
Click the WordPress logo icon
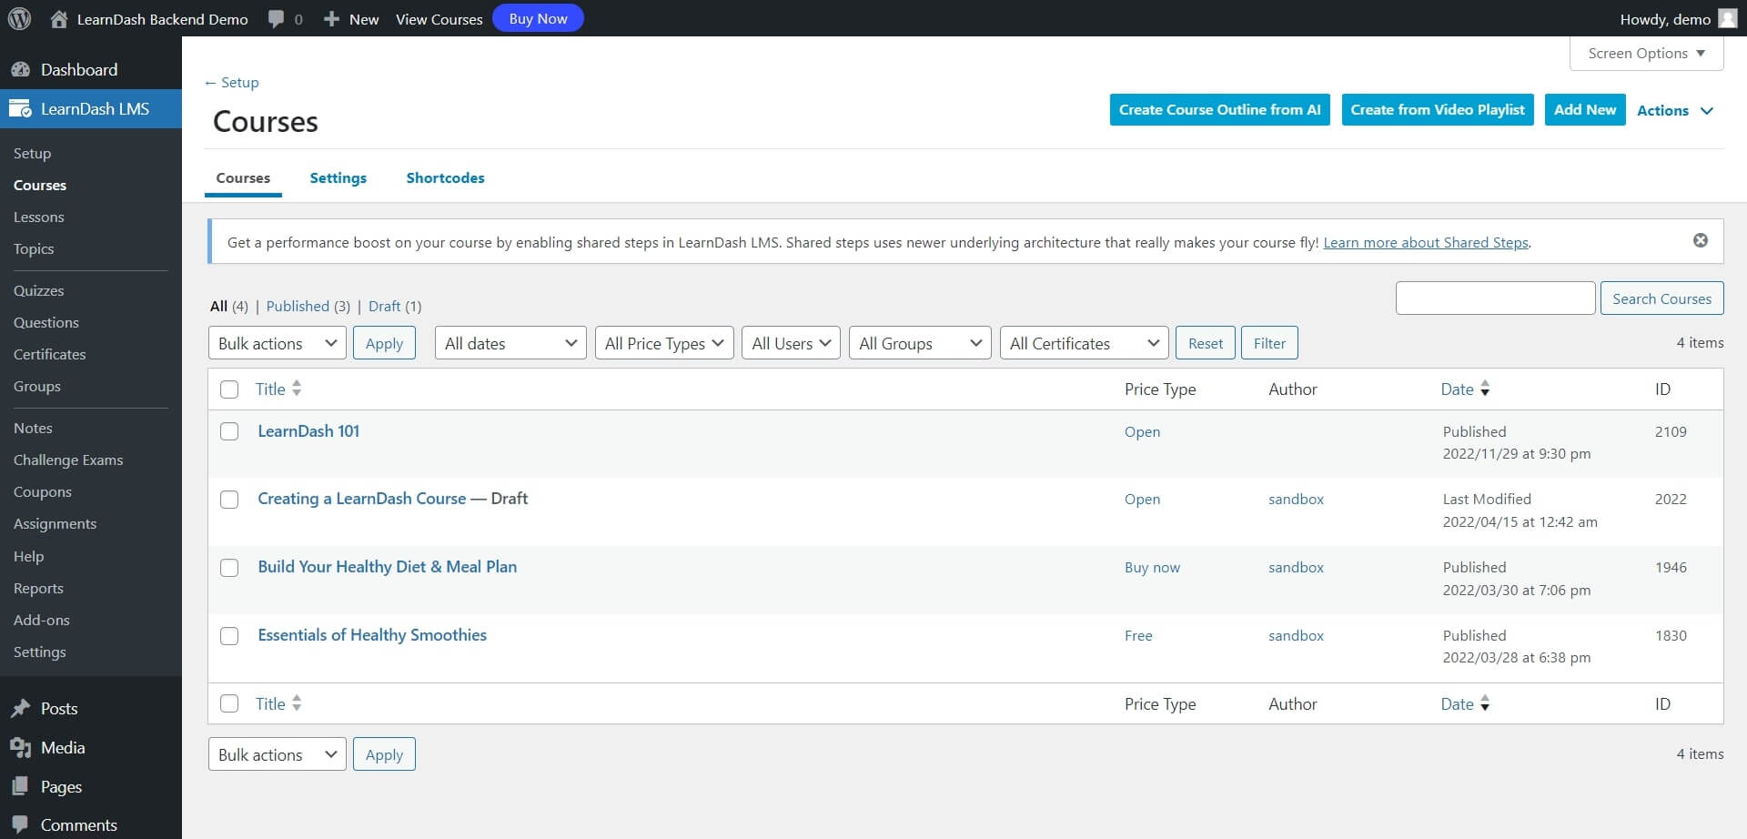pos(19,18)
